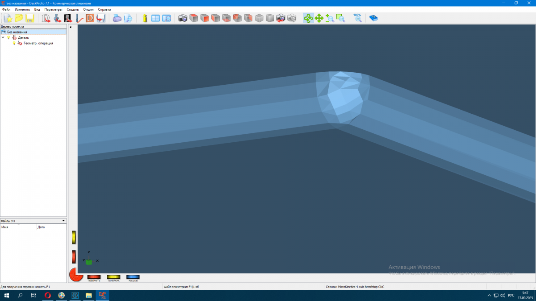Reset zoom with the 100% magnifier icon
The width and height of the screenshot is (536, 301).
pos(357,18)
